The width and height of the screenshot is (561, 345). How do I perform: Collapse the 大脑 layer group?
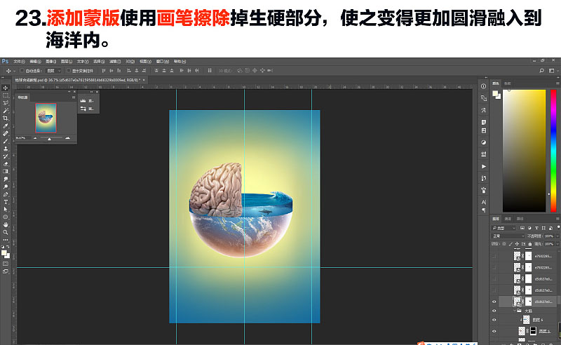click(515, 311)
